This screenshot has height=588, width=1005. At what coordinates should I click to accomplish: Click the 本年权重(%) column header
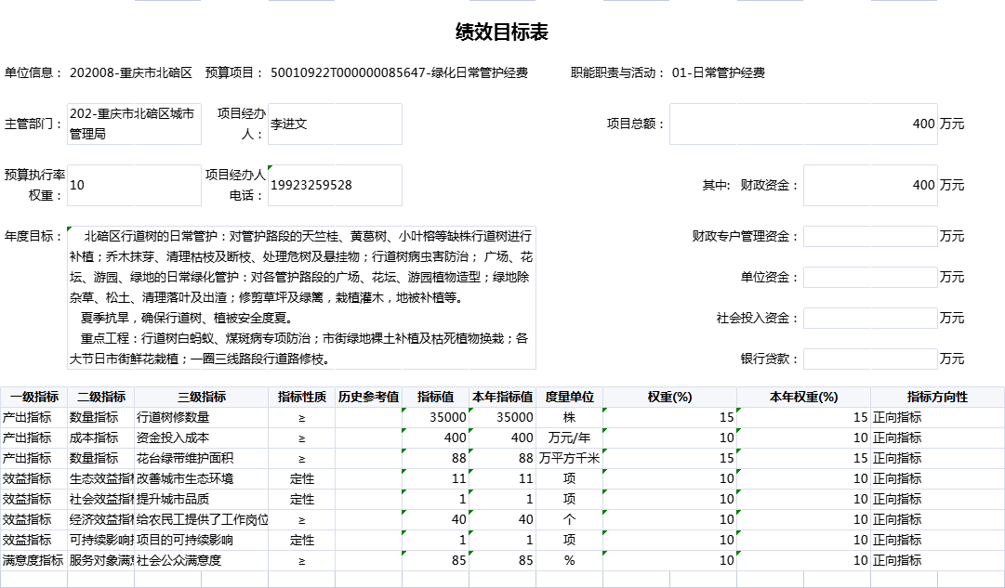(x=804, y=398)
